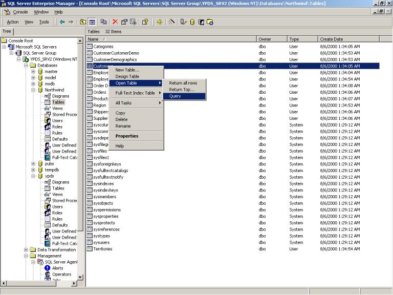
Task: Collapse the Northwind database node
Action: [x=33, y=90]
